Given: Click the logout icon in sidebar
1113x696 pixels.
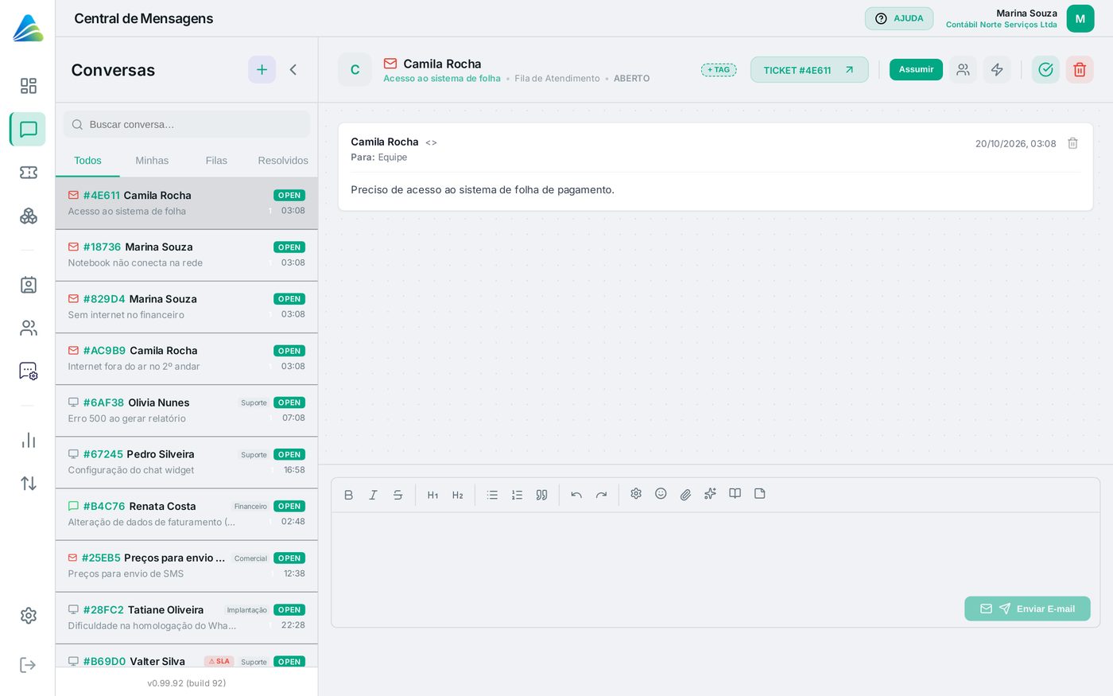Looking at the screenshot, I should click(x=29, y=665).
